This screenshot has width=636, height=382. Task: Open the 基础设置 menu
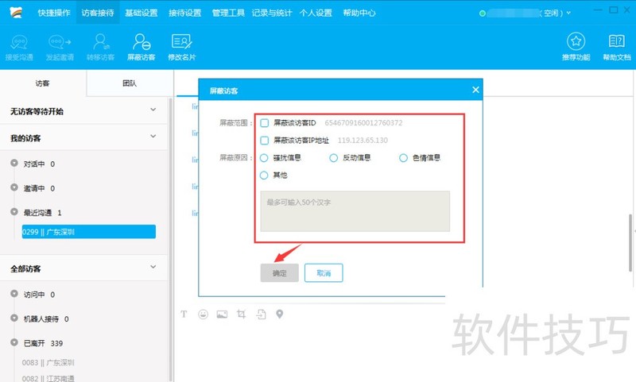coord(141,14)
